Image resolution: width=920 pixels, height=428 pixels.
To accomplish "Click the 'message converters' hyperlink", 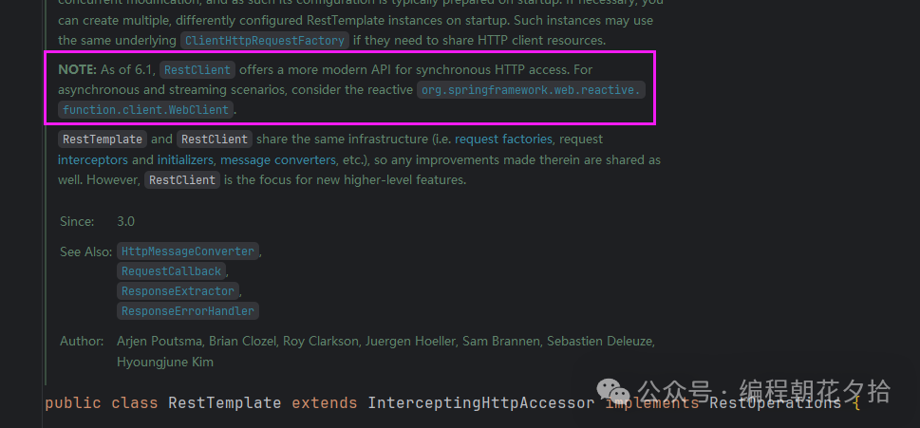I will (x=279, y=159).
